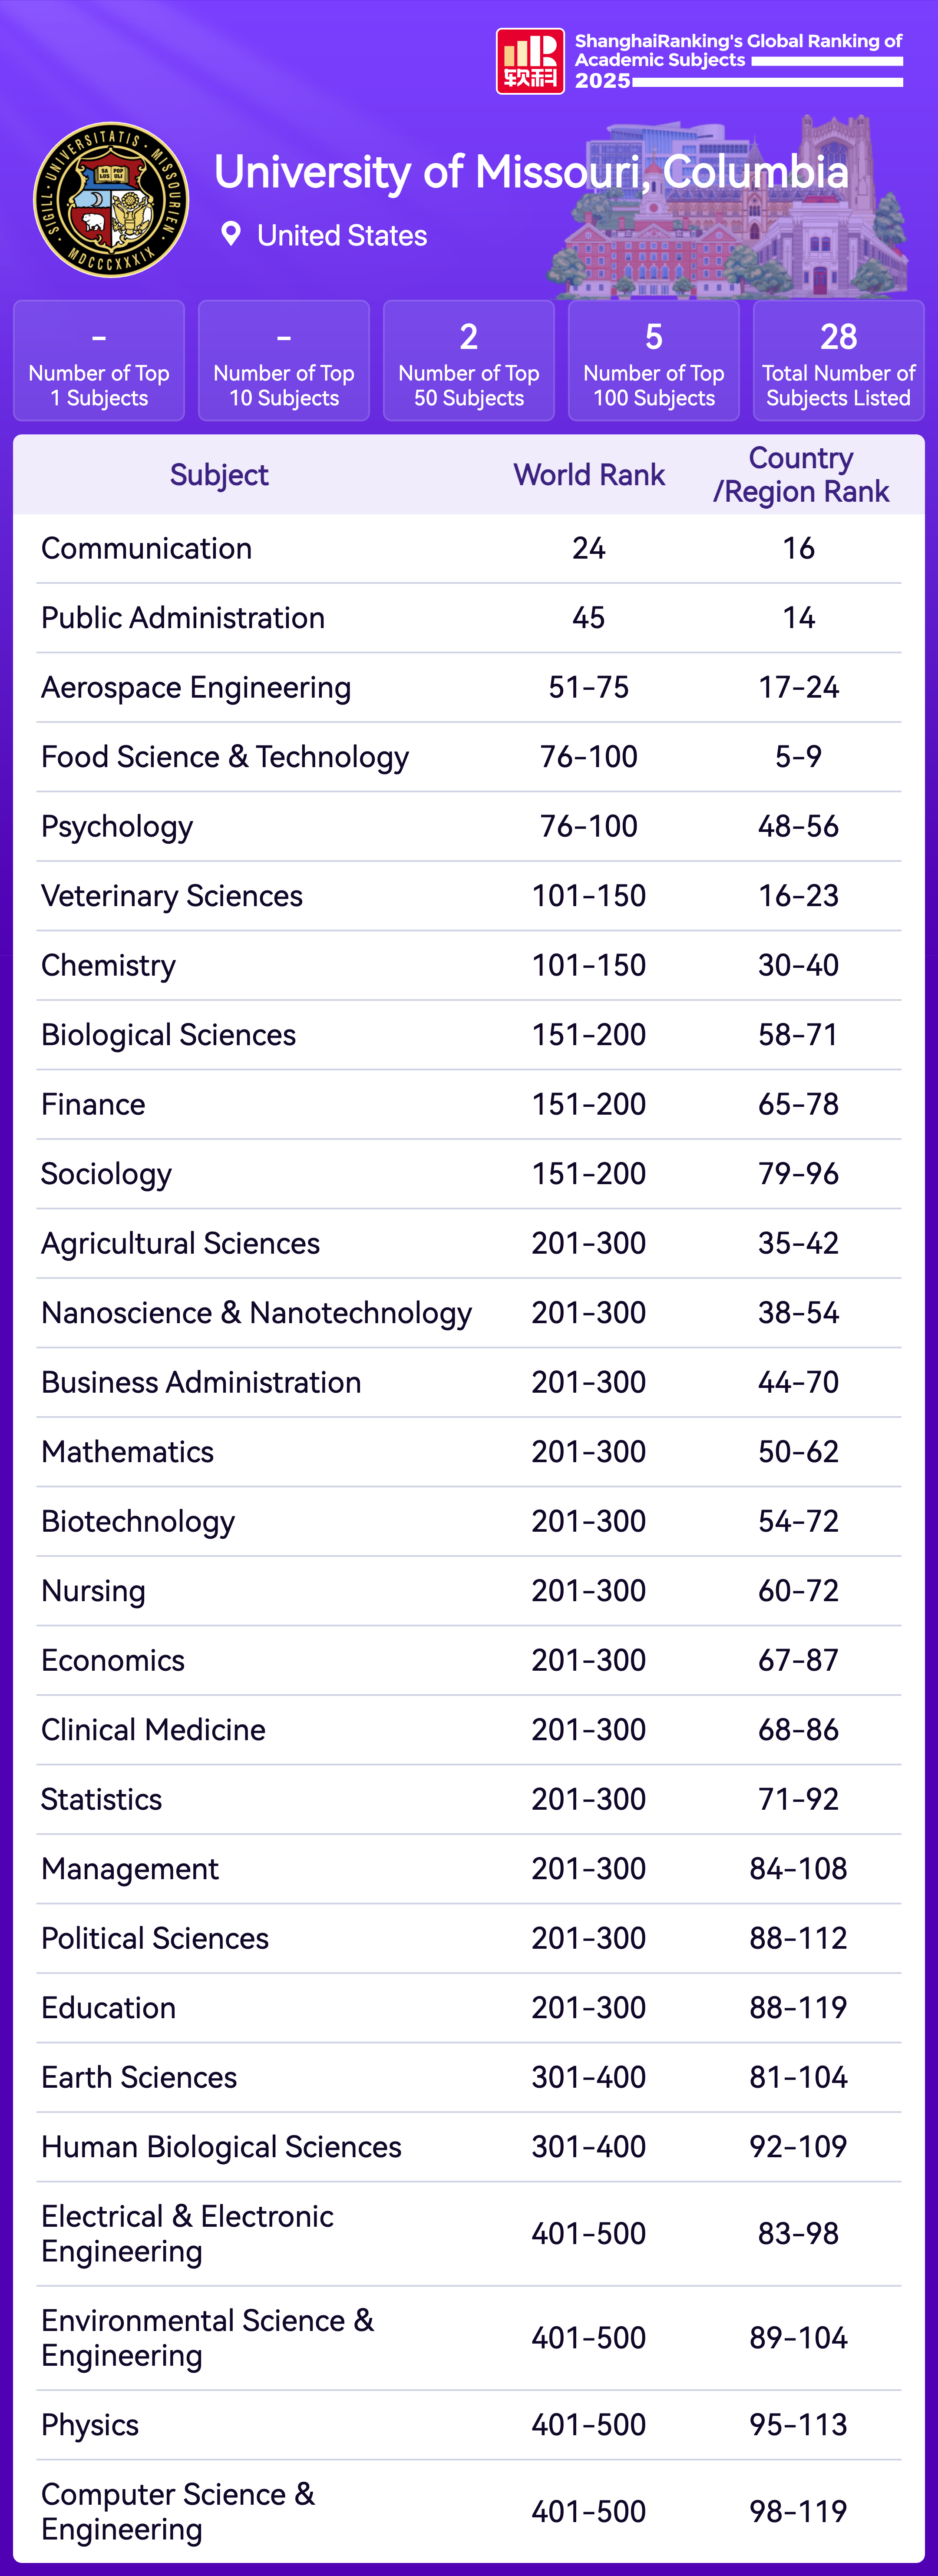
Task: Click the location pin icon
Action: pos(231,235)
